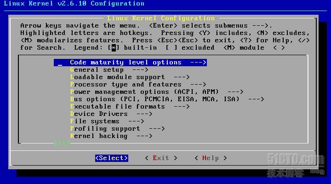Open Bus options (PCI, PCMCIA, EISA) submenu
331x184 pixels.
167,99
